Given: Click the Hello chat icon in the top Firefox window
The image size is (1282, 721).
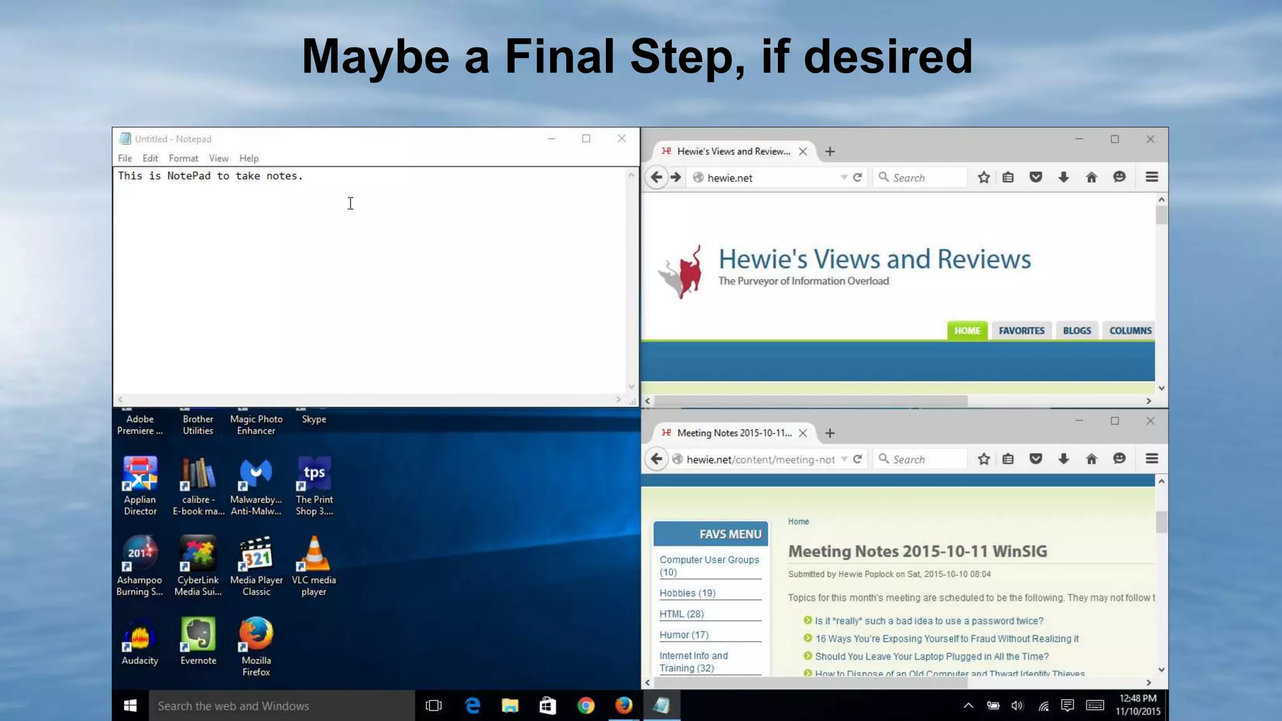Looking at the screenshot, I should tap(1120, 177).
